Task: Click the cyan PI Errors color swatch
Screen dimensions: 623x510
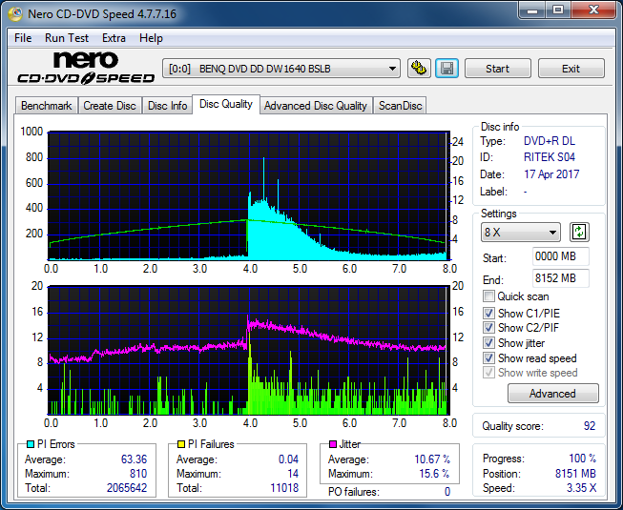Action: click(x=31, y=444)
